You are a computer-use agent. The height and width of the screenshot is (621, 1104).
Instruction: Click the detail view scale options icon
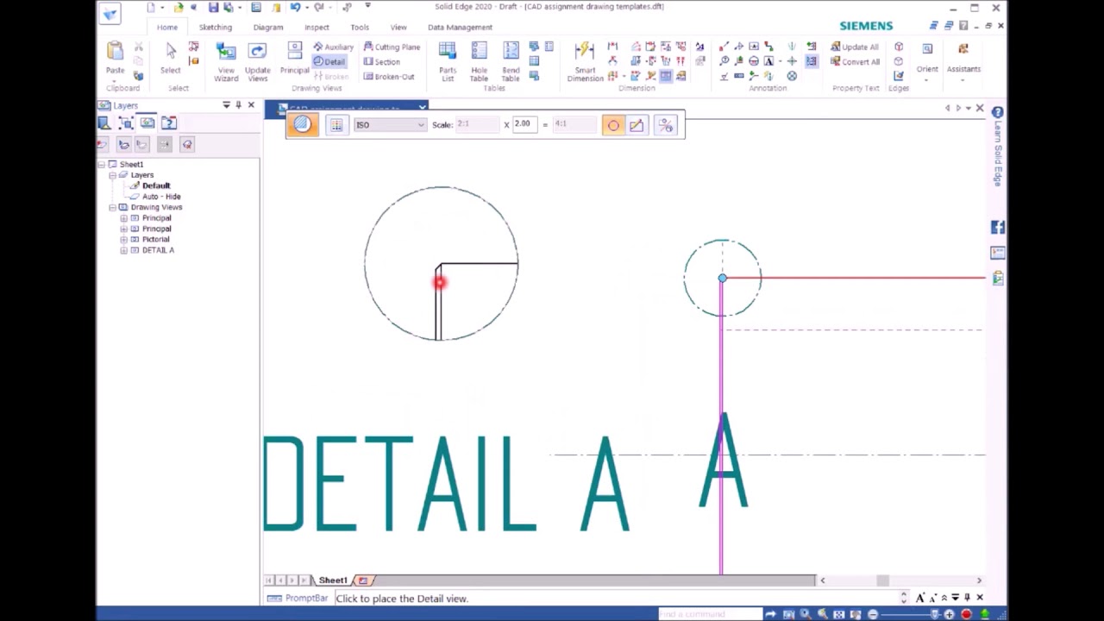point(665,125)
